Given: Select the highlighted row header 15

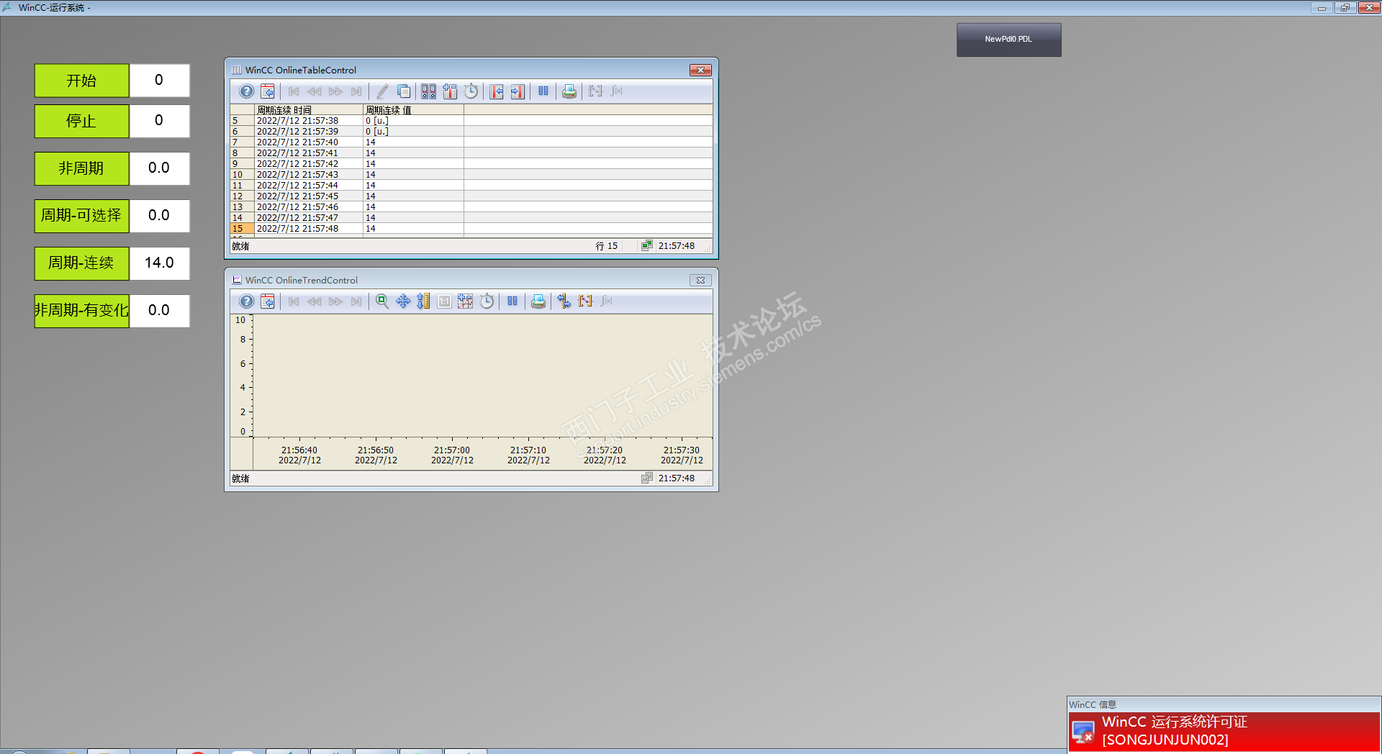Looking at the screenshot, I should coord(242,229).
